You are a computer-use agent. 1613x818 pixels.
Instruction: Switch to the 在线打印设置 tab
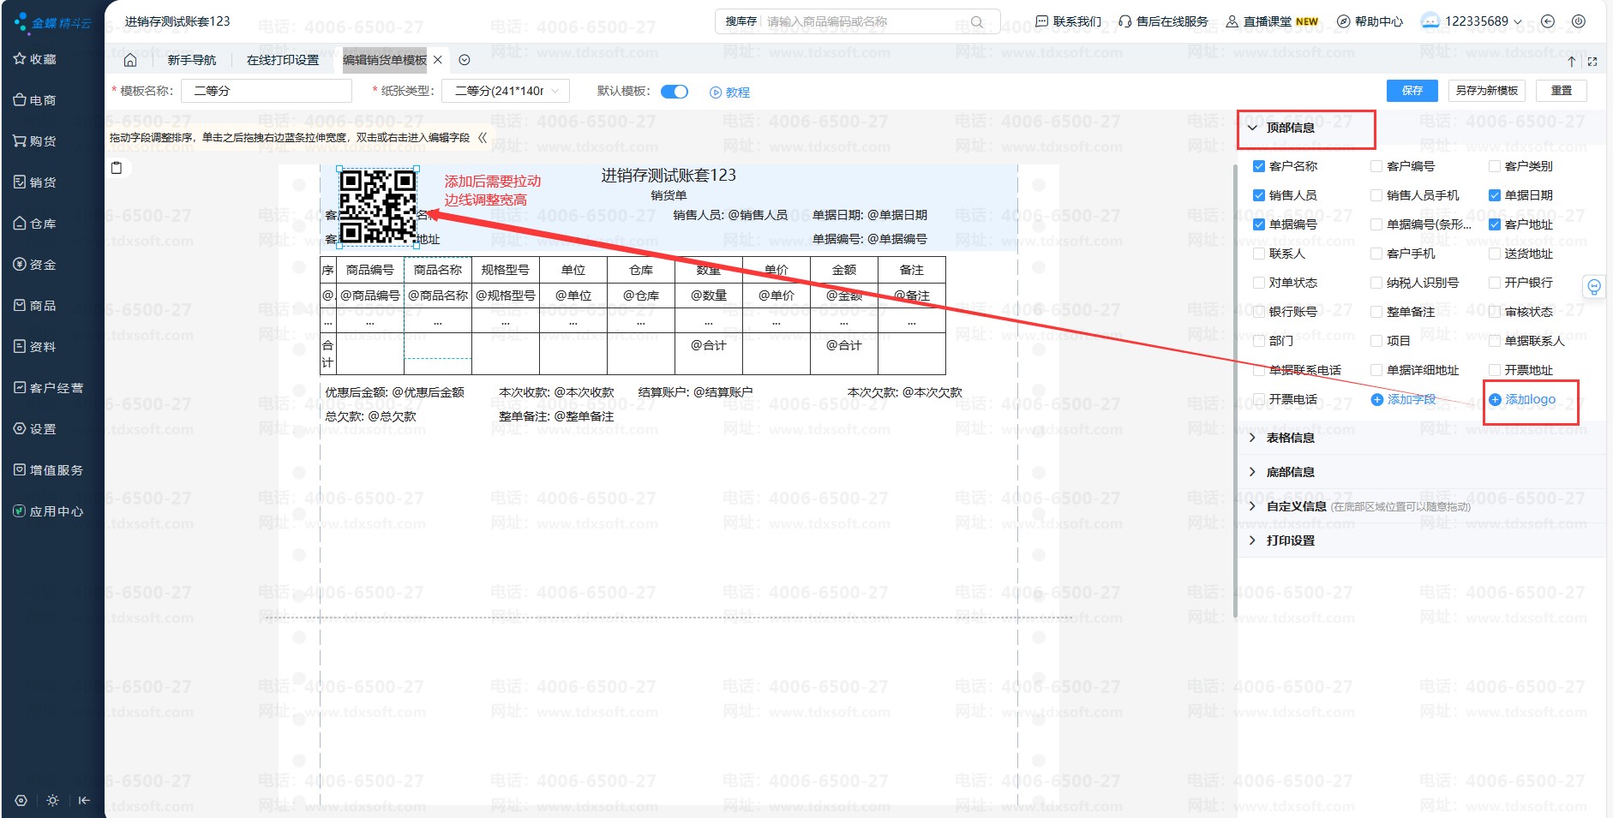[x=282, y=60]
